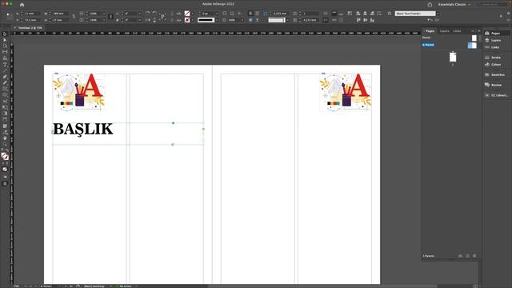Screen dimensions: 512x288
Task: Select the reference point locator grid
Action: 9,16
